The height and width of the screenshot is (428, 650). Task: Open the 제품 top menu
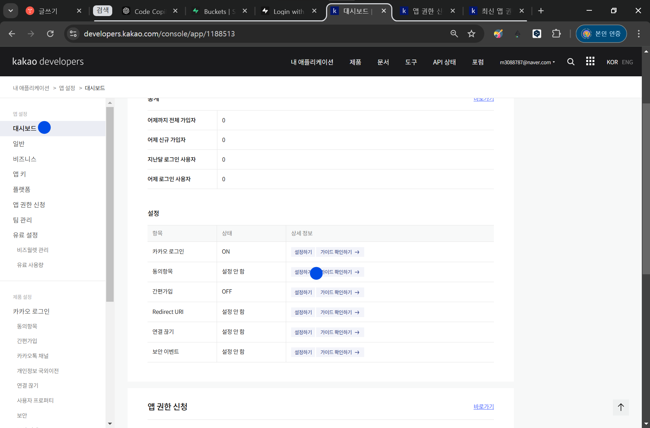(x=355, y=62)
